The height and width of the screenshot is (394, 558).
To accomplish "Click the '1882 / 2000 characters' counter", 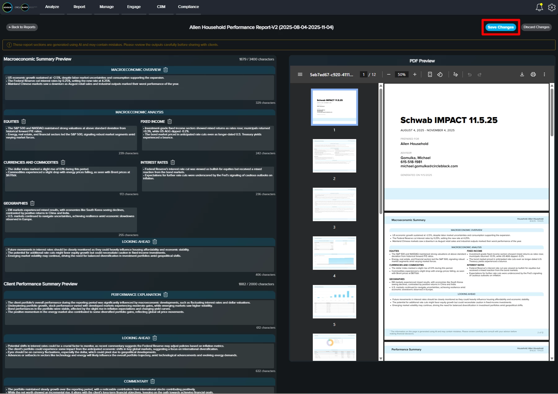I will (x=257, y=284).
